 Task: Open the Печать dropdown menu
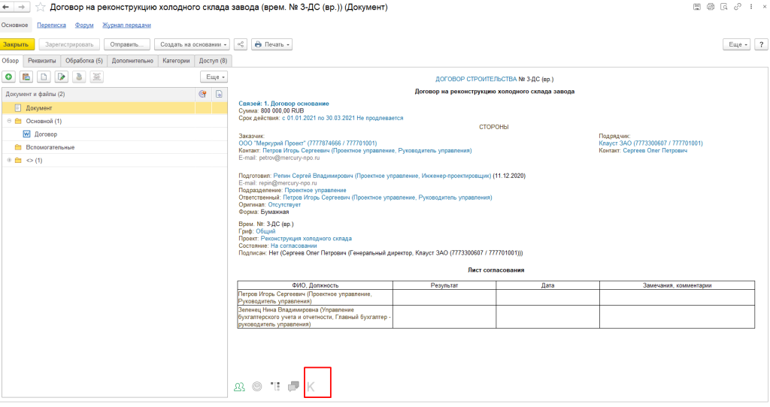point(271,44)
